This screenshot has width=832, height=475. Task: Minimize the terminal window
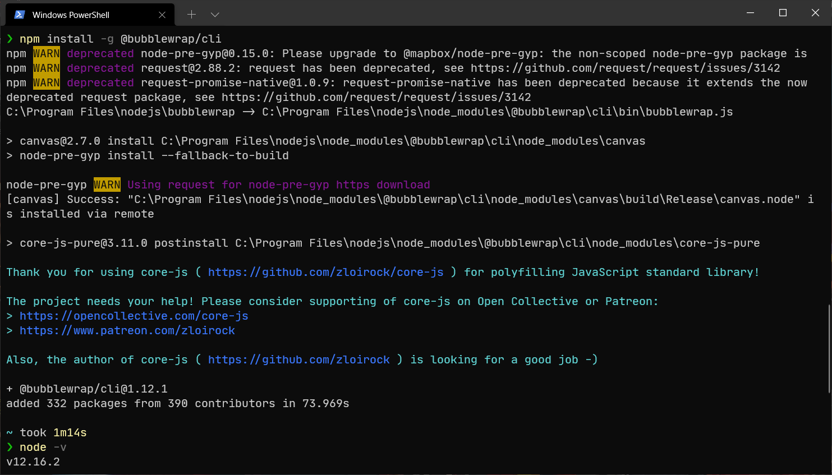point(750,12)
